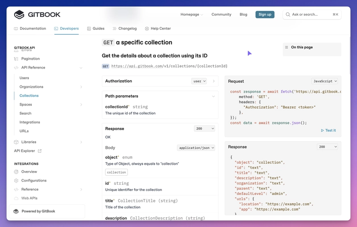Open Organizations in the sidebar
The width and height of the screenshot is (357, 227).
point(31,87)
